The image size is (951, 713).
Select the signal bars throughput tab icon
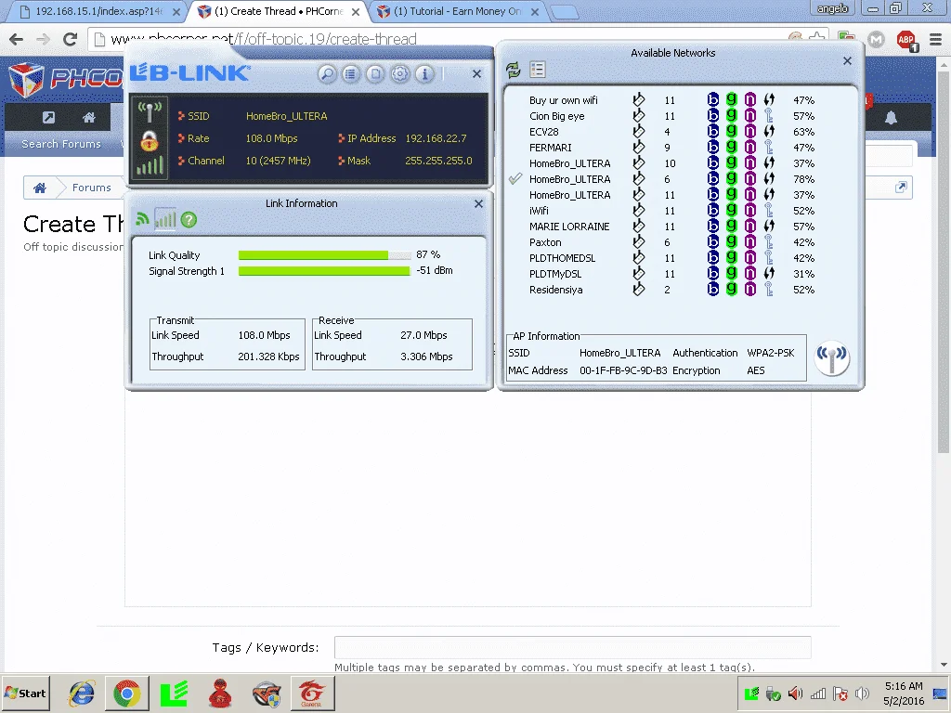click(x=165, y=219)
